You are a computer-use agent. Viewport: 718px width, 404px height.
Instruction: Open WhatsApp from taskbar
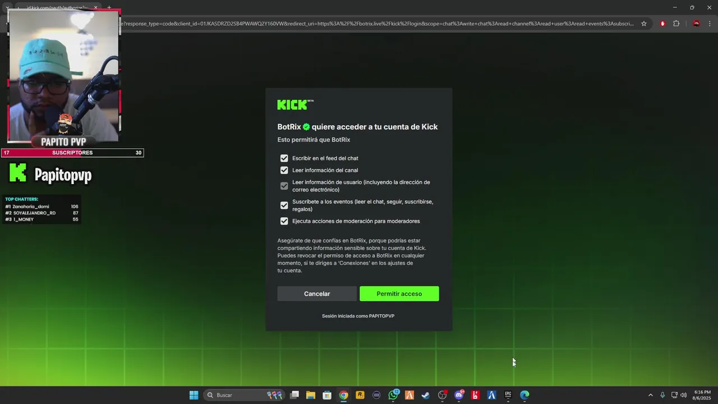click(x=393, y=395)
